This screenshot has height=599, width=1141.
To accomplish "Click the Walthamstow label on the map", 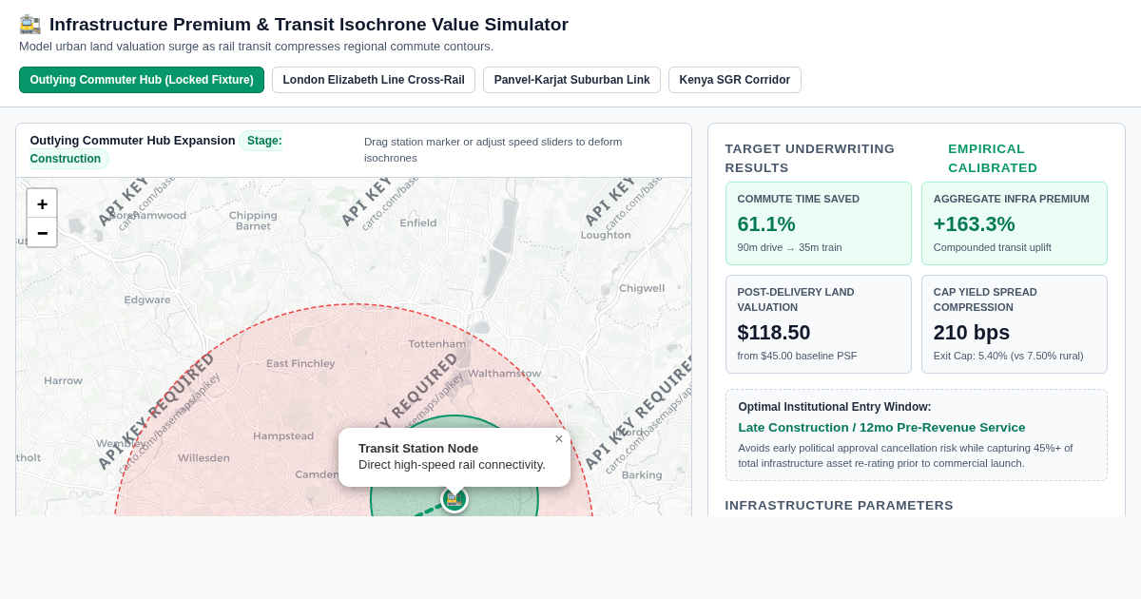I will 504,373.
